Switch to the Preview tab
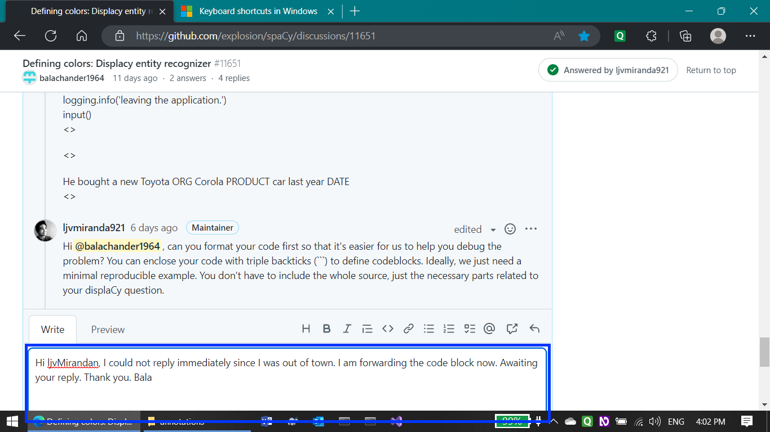The image size is (770, 432). click(x=108, y=330)
